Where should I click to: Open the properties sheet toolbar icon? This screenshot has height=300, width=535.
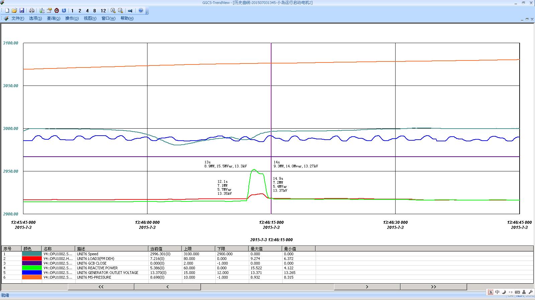click(49, 11)
